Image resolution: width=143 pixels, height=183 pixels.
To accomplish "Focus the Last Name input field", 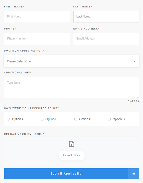I will coord(106,17).
